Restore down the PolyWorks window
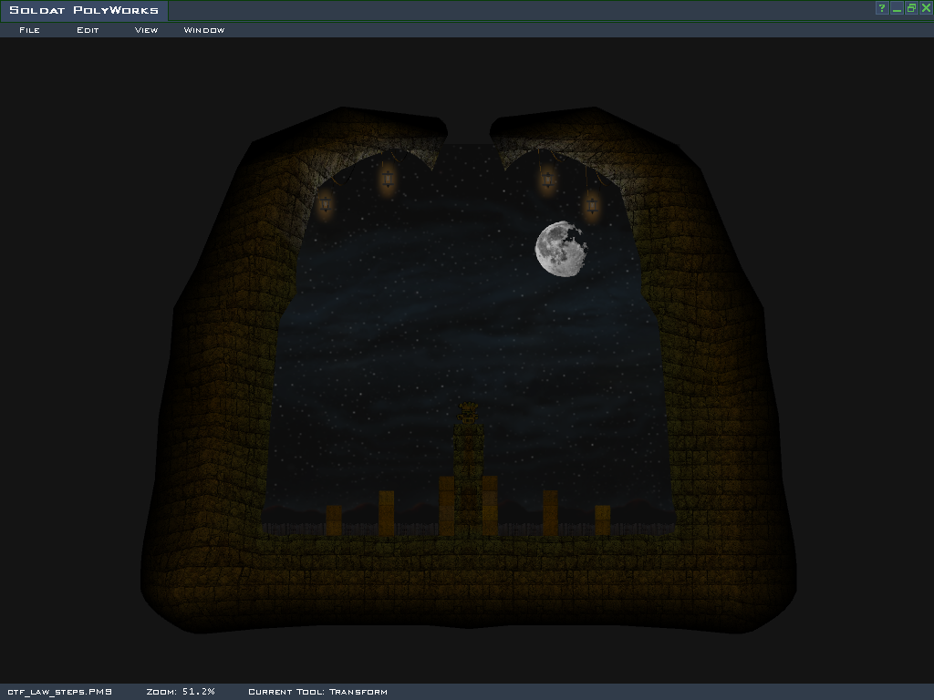This screenshot has width=934, height=700. point(911,8)
